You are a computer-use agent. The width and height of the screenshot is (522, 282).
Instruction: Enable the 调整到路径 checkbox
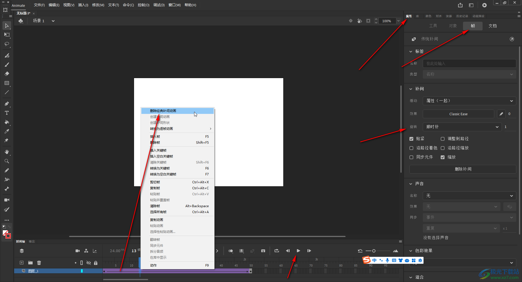(x=443, y=139)
